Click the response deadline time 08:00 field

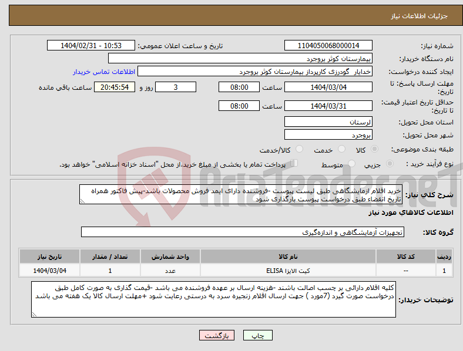[x=239, y=87]
